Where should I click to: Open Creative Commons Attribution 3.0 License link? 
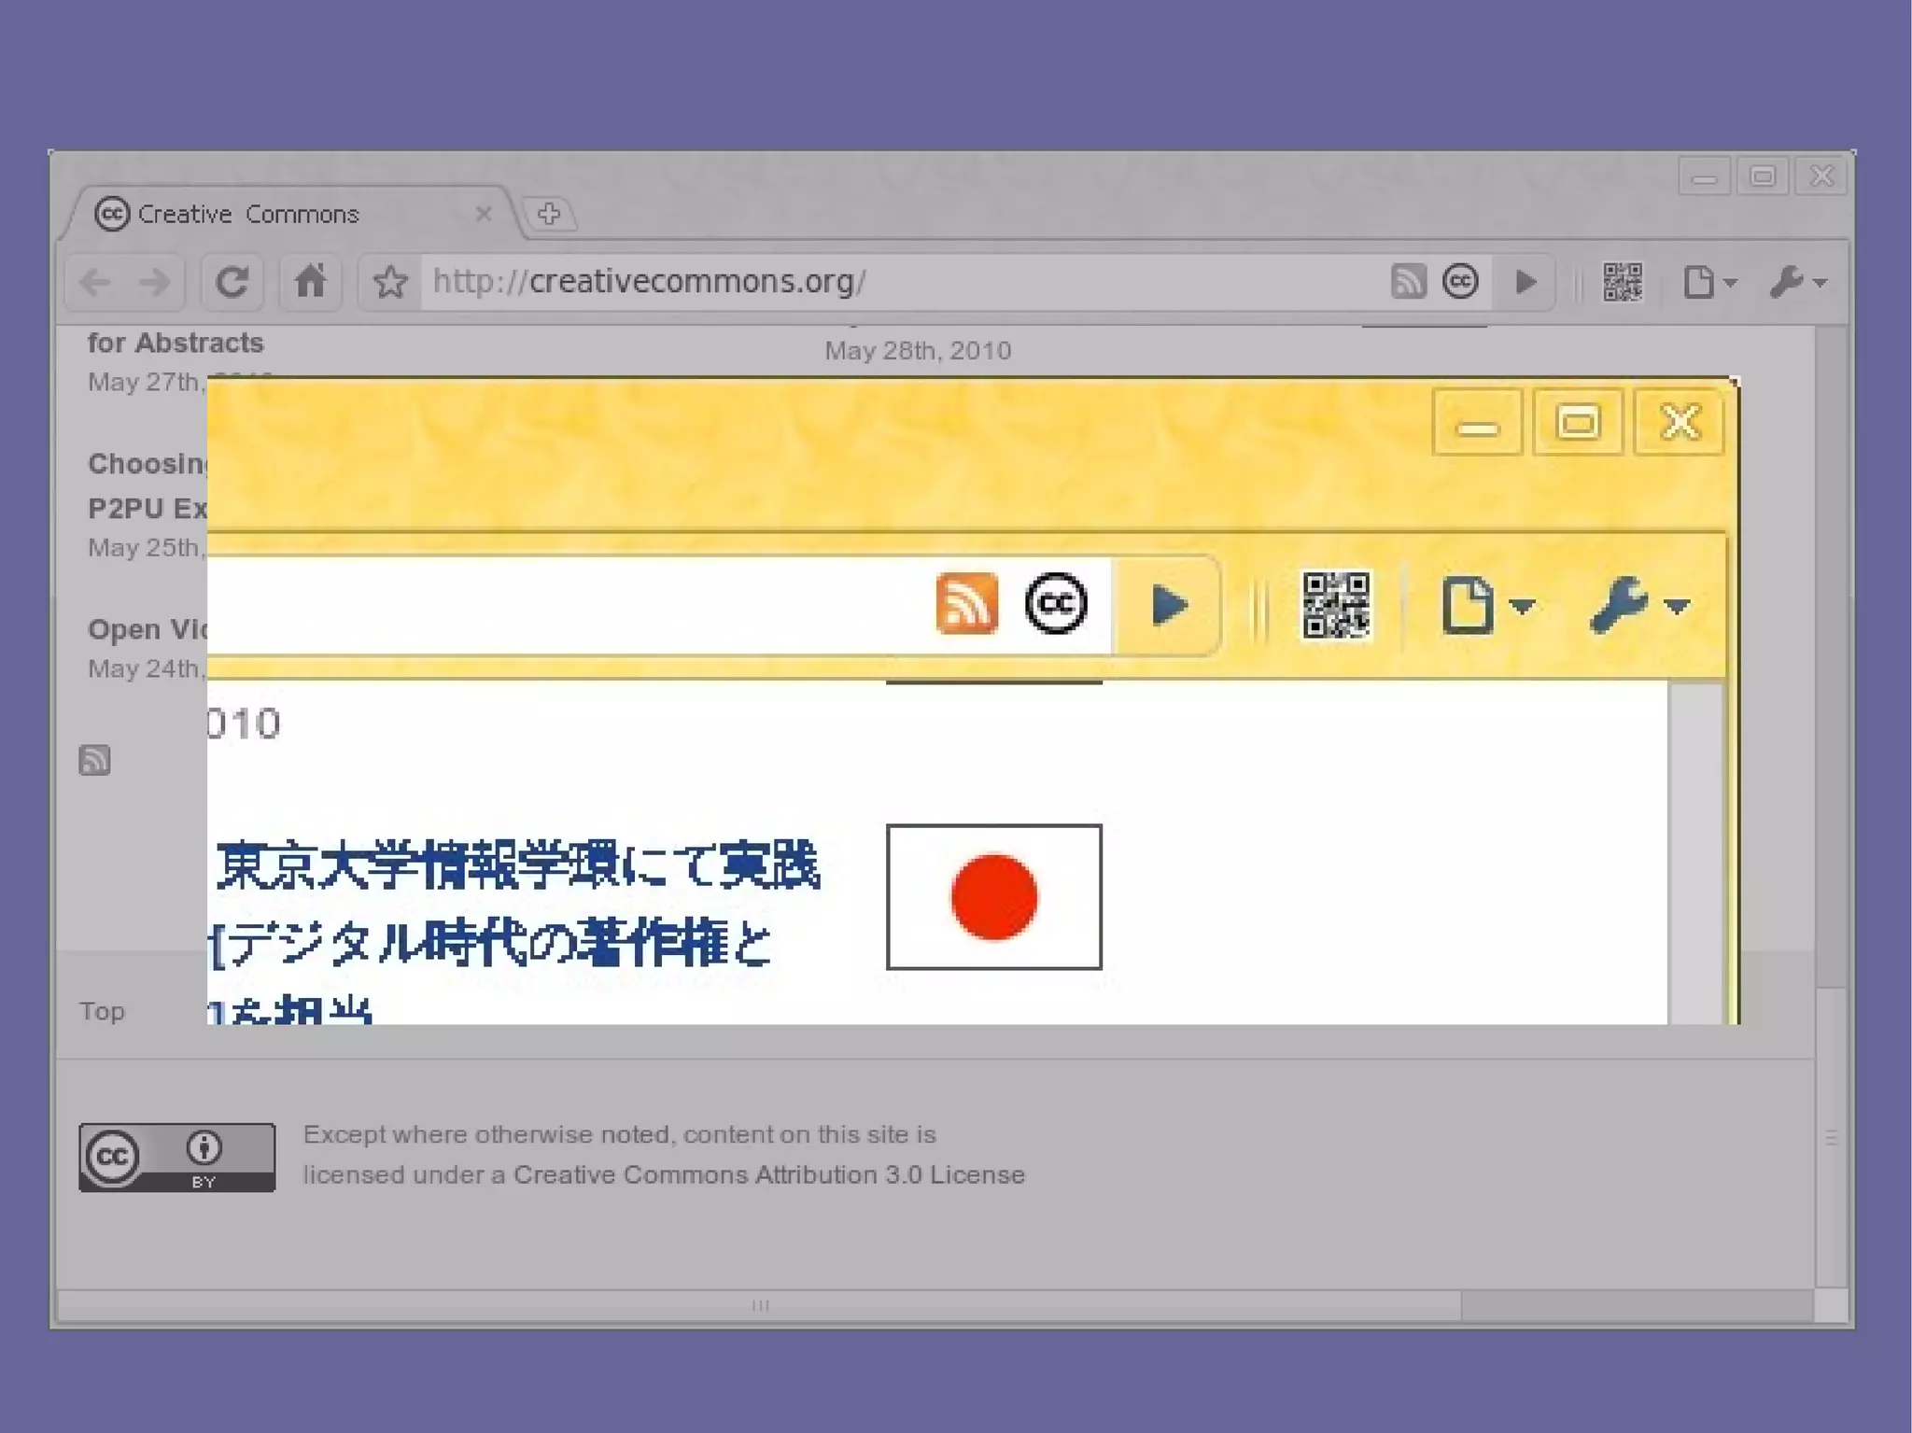point(768,1174)
